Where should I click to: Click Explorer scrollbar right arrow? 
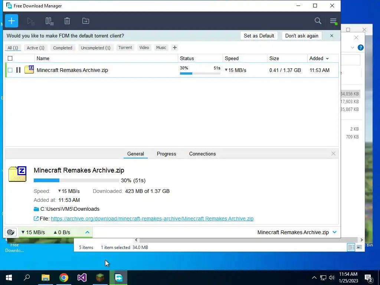[361, 240]
